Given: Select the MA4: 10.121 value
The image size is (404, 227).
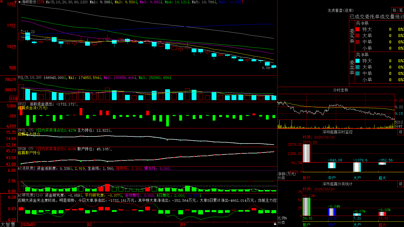Looking at the screenshot, I should tap(177, 2).
